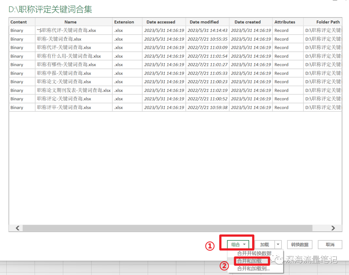349x275 pixels.
Task: Click the 转换数据 transform data button
Action: coord(300,245)
